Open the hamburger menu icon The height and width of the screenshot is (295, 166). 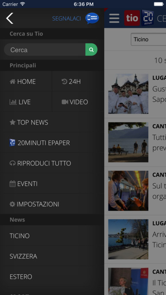tap(114, 18)
